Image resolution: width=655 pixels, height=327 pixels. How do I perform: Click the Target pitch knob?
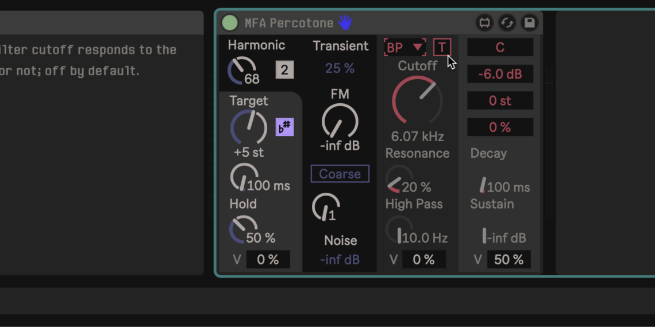(248, 127)
